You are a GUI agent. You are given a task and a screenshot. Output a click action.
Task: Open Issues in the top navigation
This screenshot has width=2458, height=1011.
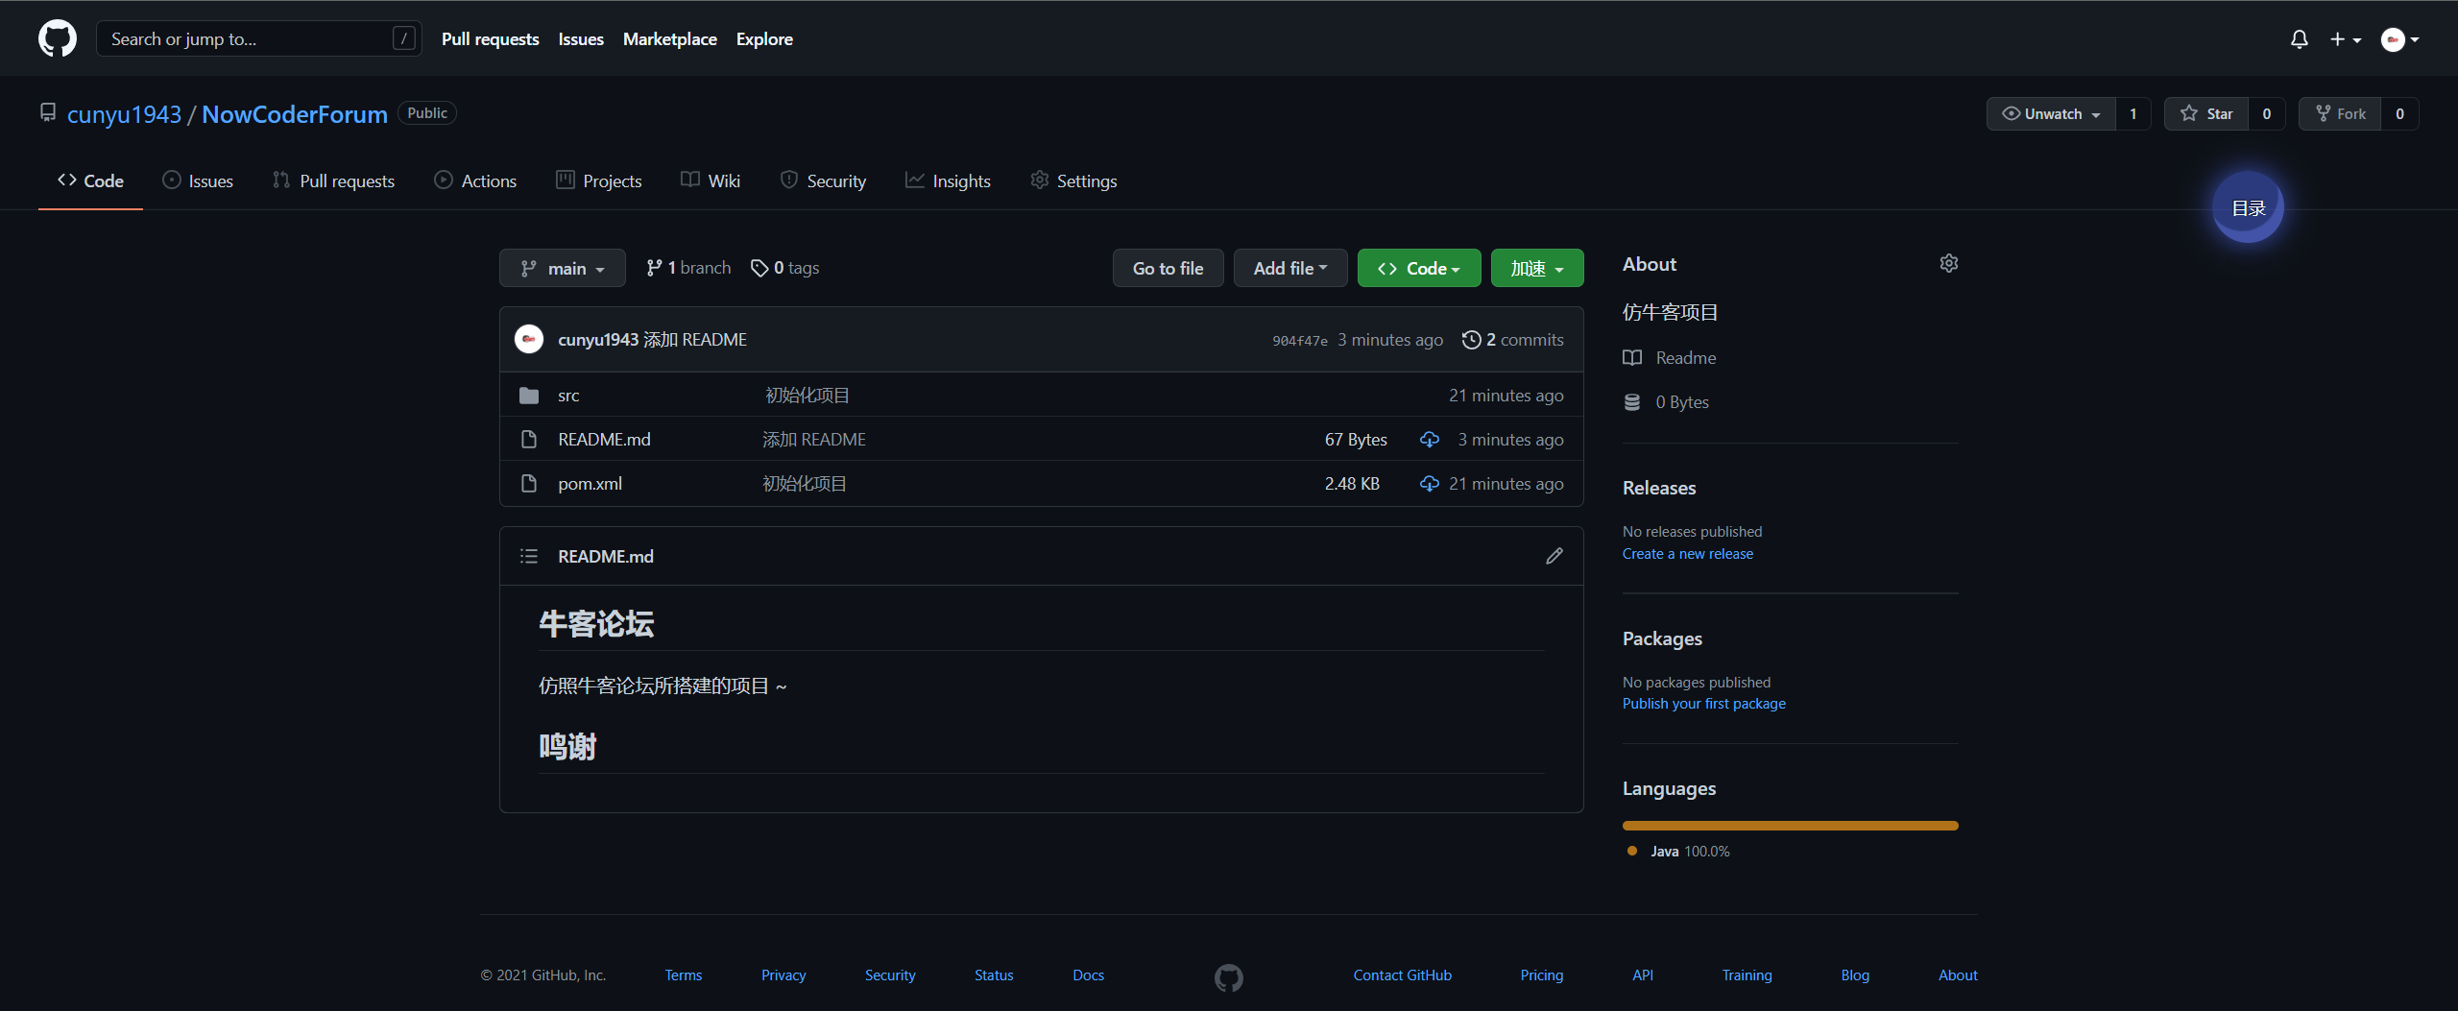click(581, 39)
